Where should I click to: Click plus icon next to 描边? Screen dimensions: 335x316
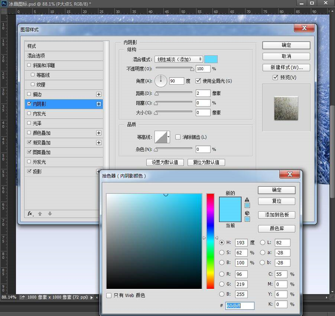(x=99, y=94)
